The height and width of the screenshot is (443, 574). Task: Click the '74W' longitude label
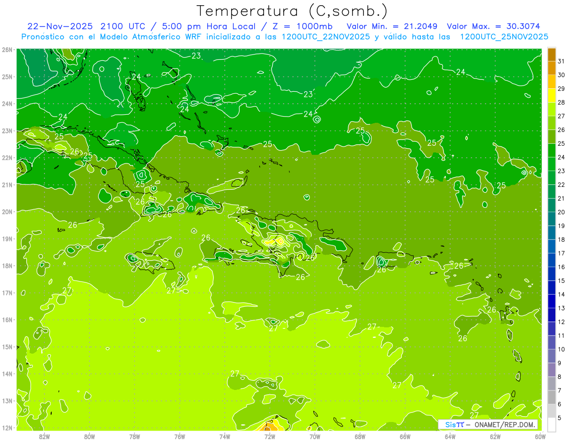click(x=225, y=436)
